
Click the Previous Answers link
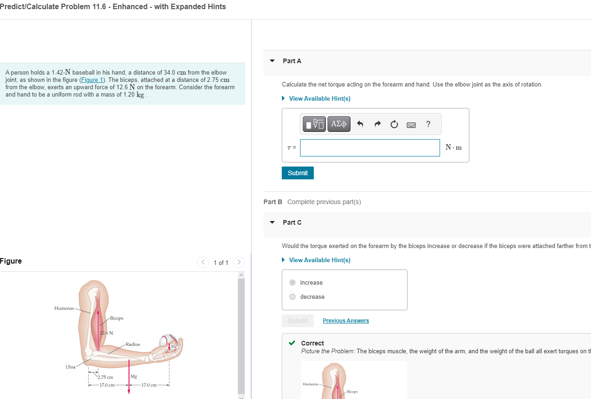tap(345, 320)
